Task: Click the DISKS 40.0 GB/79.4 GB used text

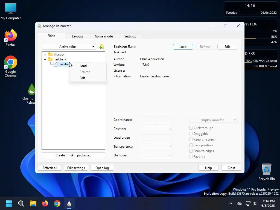Action: click(x=261, y=61)
